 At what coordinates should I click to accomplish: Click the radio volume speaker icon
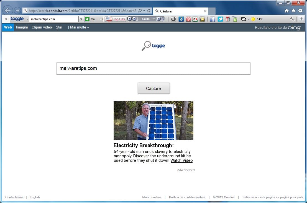(158, 19)
